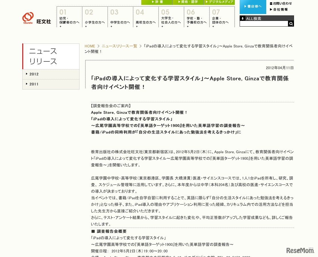Open the お問い合わせ link
This screenshot has width=318, height=257.
[x=281, y=3]
